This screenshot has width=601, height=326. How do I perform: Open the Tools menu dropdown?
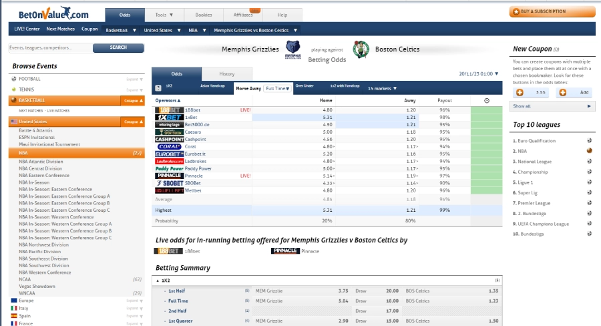pyautogui.click(x=164, y=15)
